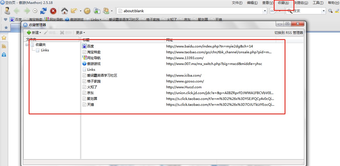Open the Favorites star sidebar icon
This screenshot has width=340, height=166.
tap(4, 37)
